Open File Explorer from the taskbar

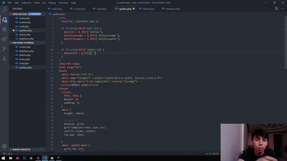10,158
